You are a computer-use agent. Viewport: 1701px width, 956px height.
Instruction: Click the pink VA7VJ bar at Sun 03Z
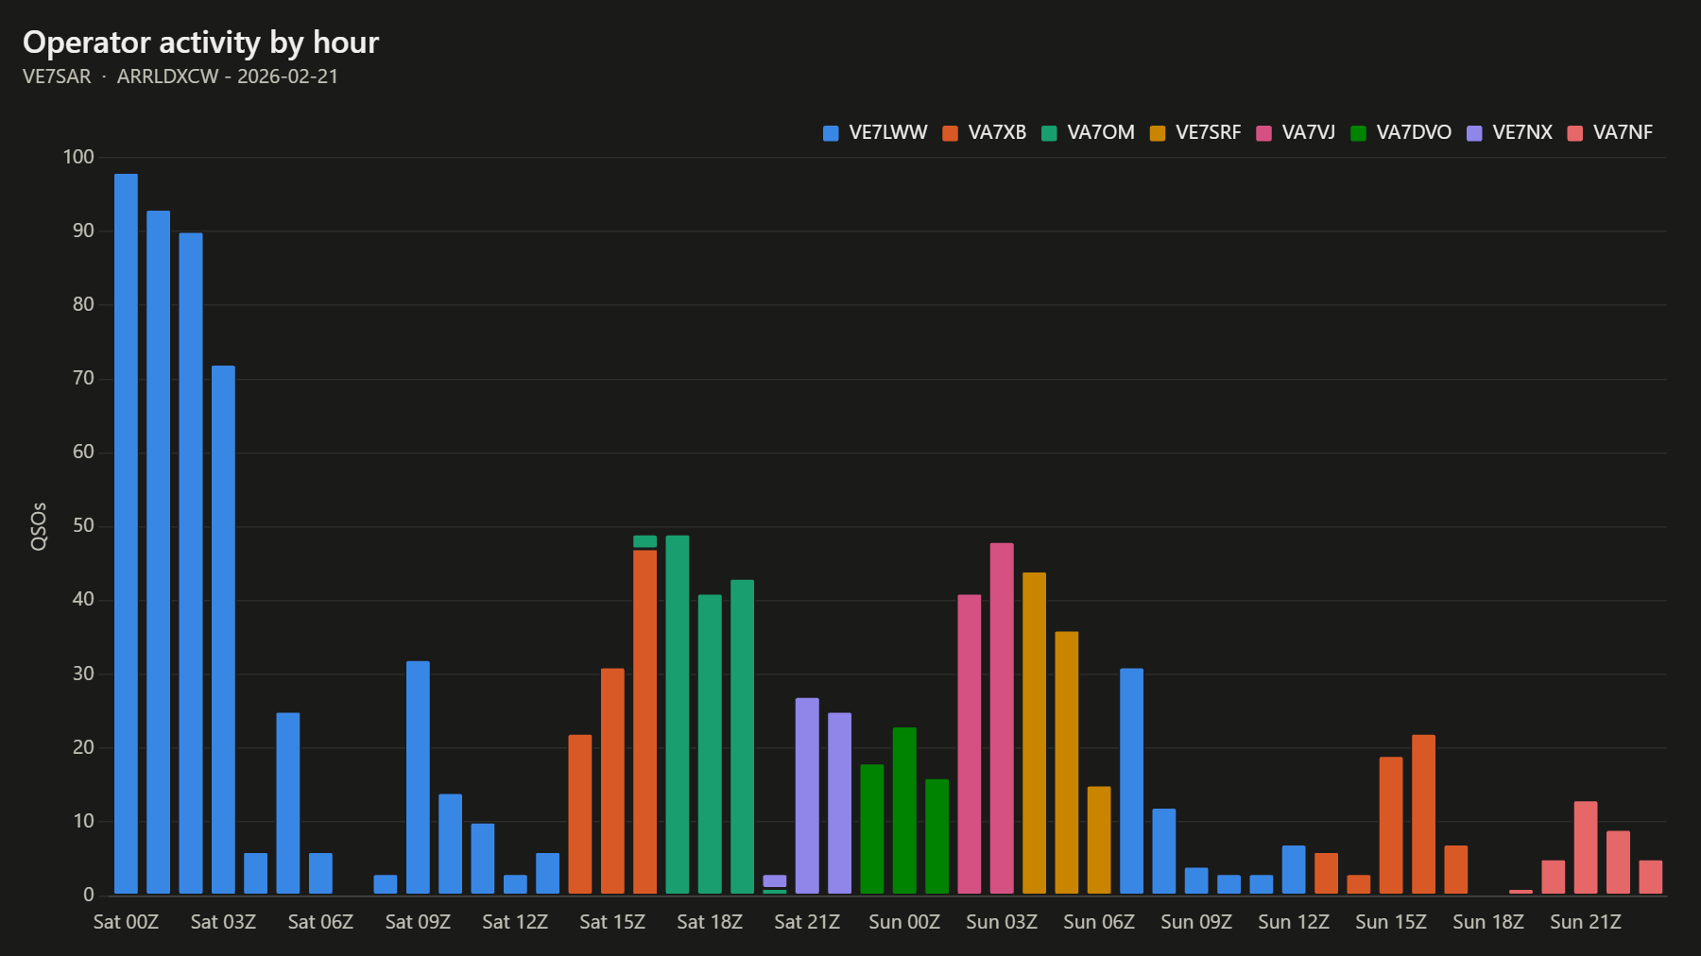click(x=1002, y=718)
